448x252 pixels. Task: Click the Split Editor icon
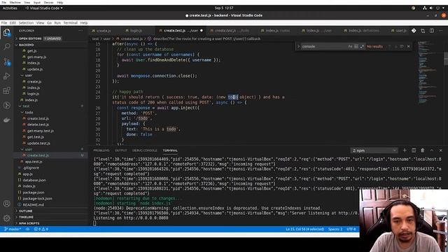[432, 31]
